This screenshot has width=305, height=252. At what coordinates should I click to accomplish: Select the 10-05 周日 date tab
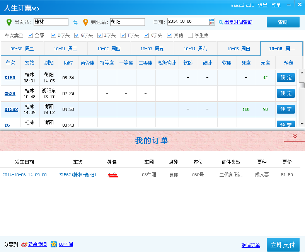(x=239, y=49)
